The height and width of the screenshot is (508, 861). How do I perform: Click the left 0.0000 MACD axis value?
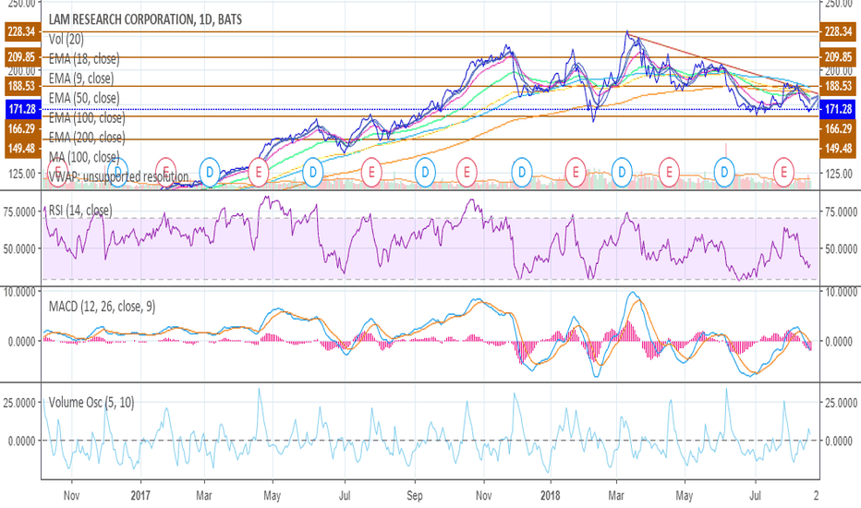tap(22, 342)
